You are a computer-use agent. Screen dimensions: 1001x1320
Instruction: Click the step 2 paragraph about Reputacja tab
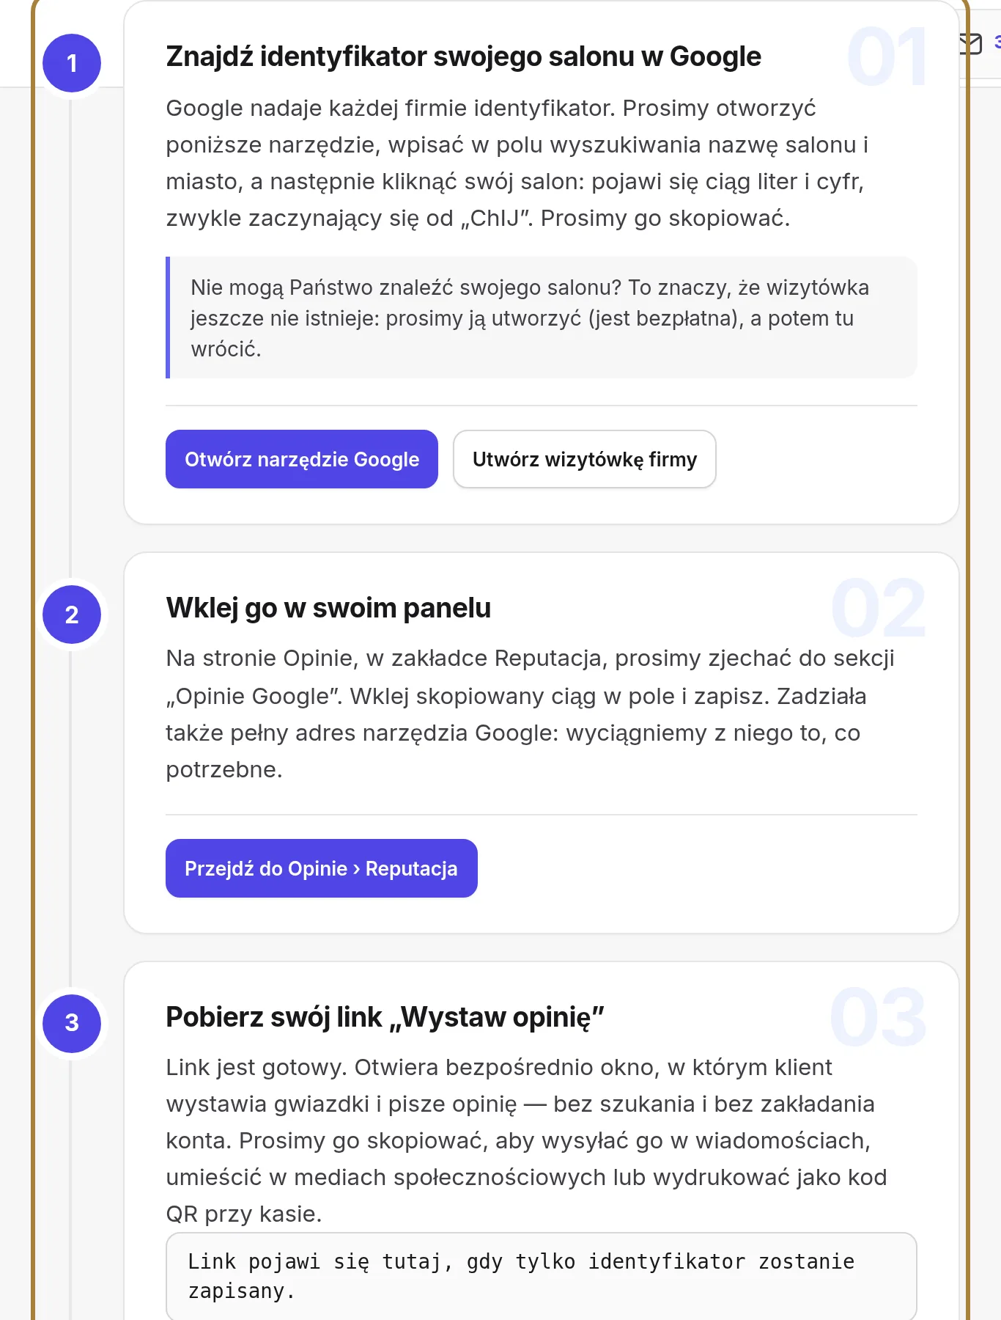[x=530, y=714]
